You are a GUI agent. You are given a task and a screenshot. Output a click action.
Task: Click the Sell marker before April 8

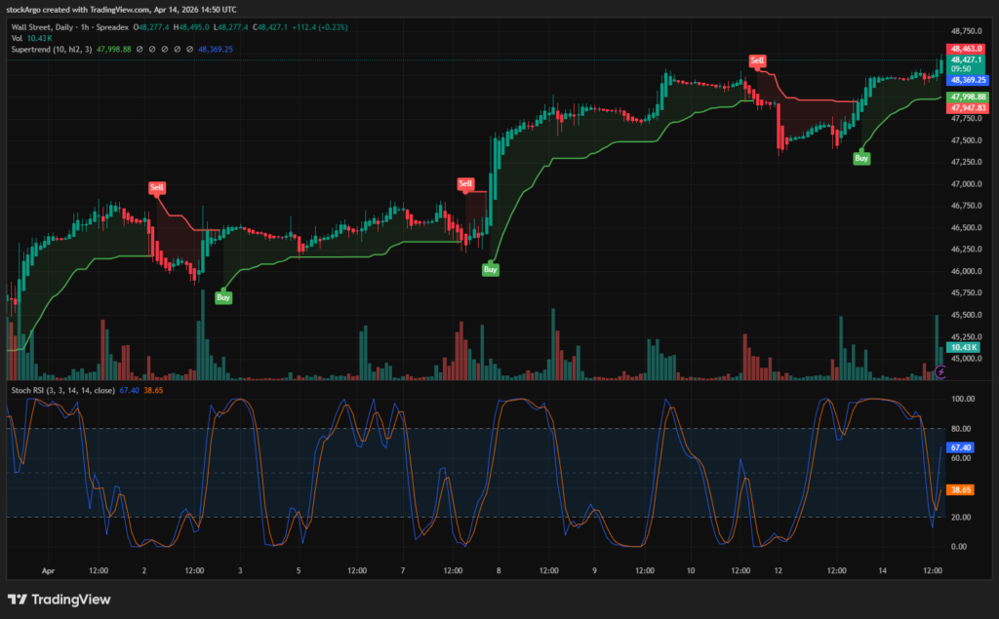(465, 183)
